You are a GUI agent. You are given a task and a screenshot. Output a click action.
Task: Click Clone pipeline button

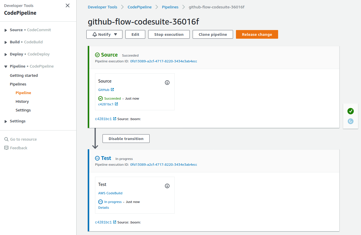click(213, 34)
